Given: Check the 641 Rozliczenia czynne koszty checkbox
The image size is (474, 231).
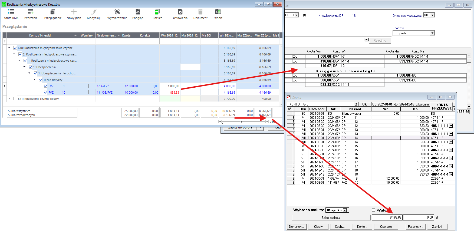Looking at the screenshot, I should pyautogui.click(x=15, y=99).
